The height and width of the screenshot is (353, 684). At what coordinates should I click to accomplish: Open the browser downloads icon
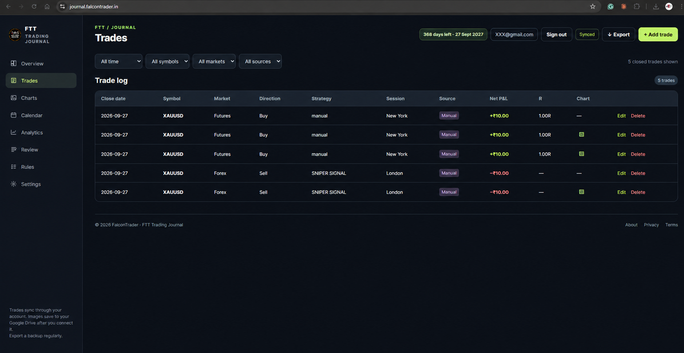[656, 7]
